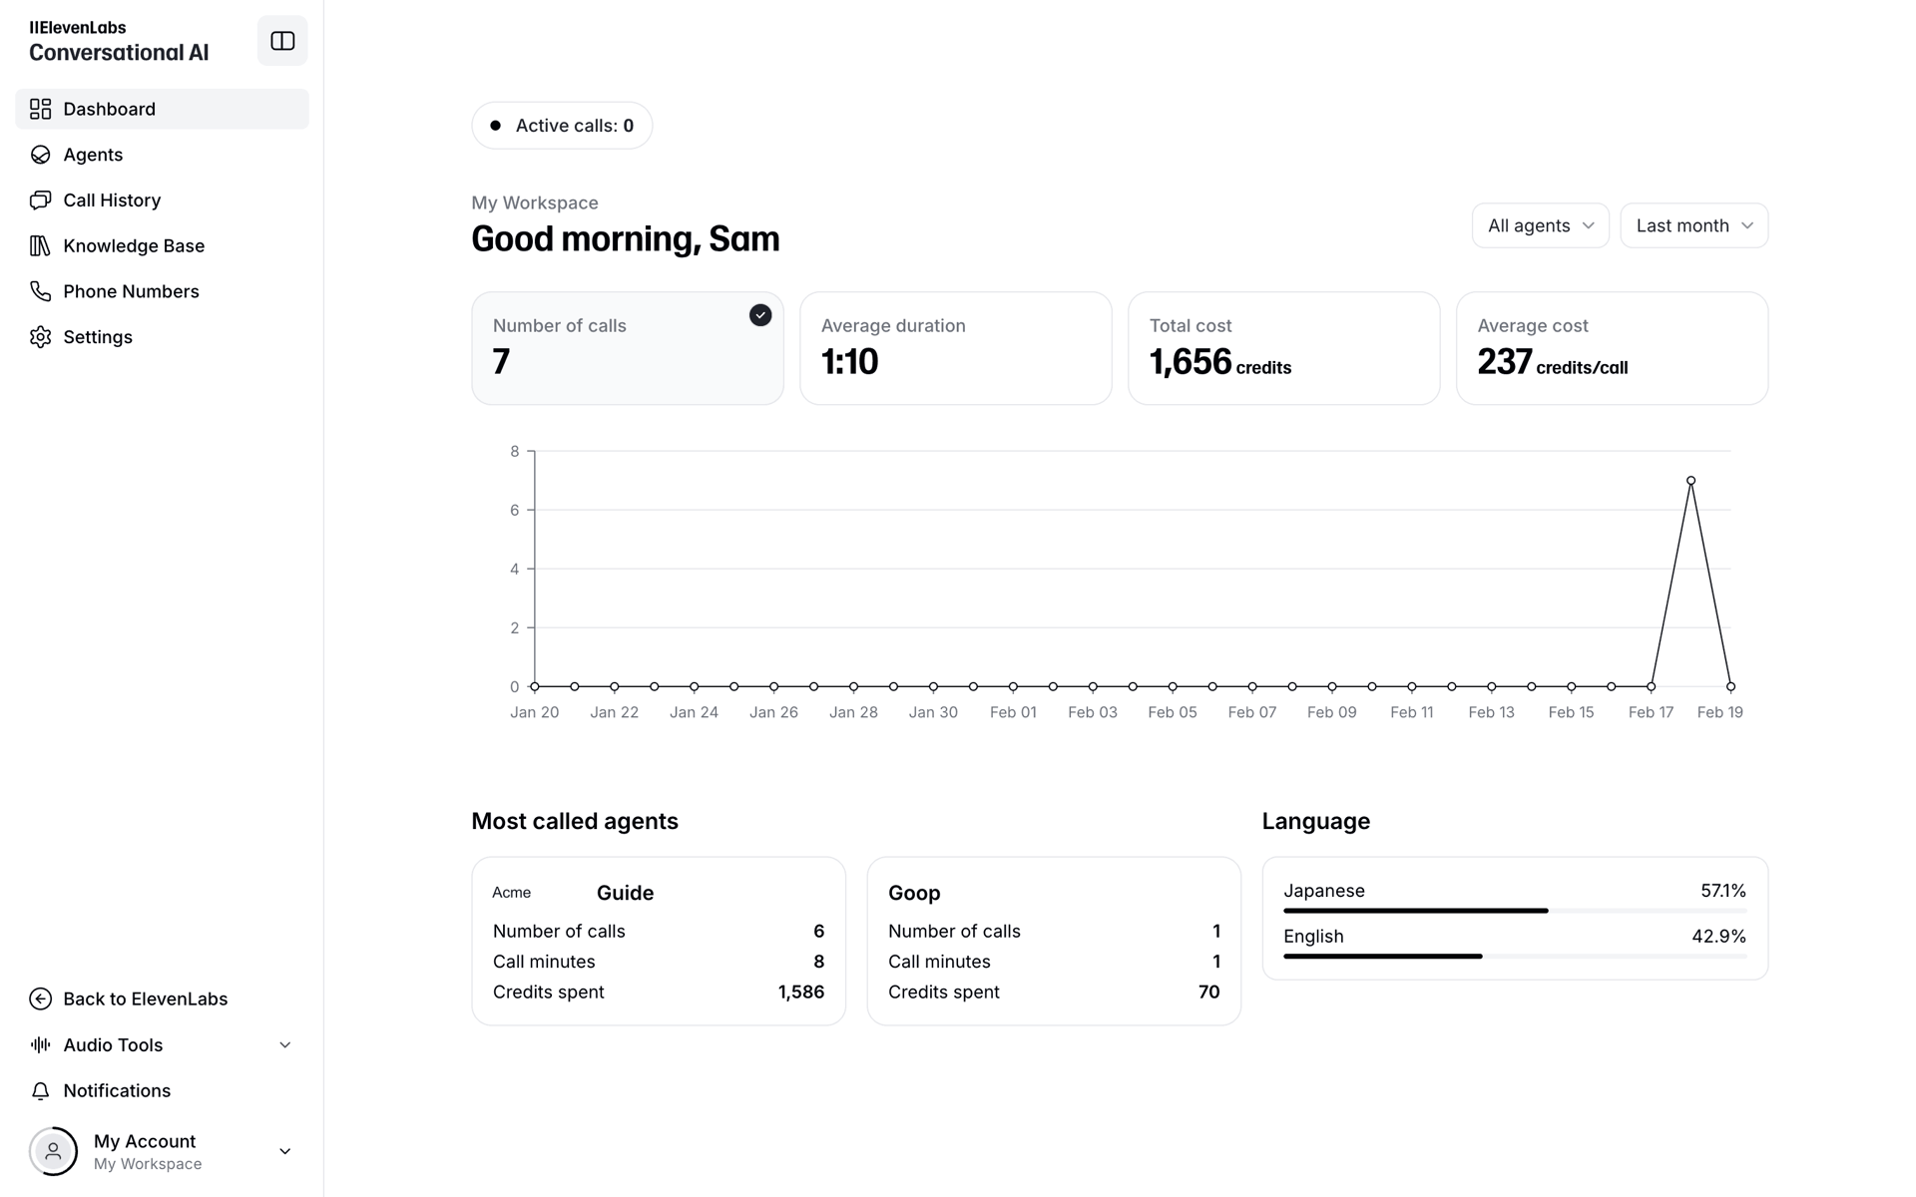Image resolution: width=1916 pixels, height=1197 pixels.
Task: Select the Average duration metric card
Action: 956,348
